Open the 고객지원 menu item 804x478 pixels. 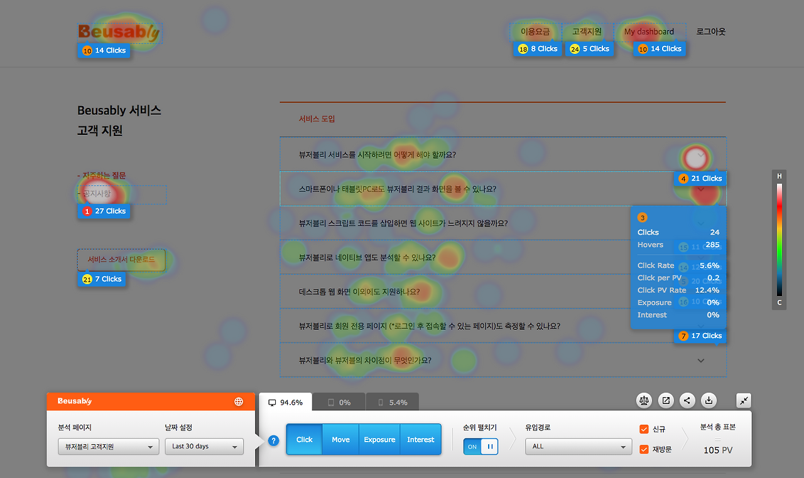[587, 31]
